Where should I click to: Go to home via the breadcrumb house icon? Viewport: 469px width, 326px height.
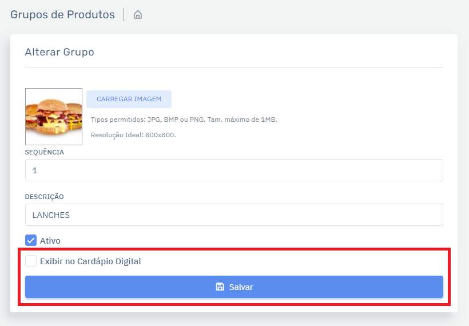[x=137, y=15]
